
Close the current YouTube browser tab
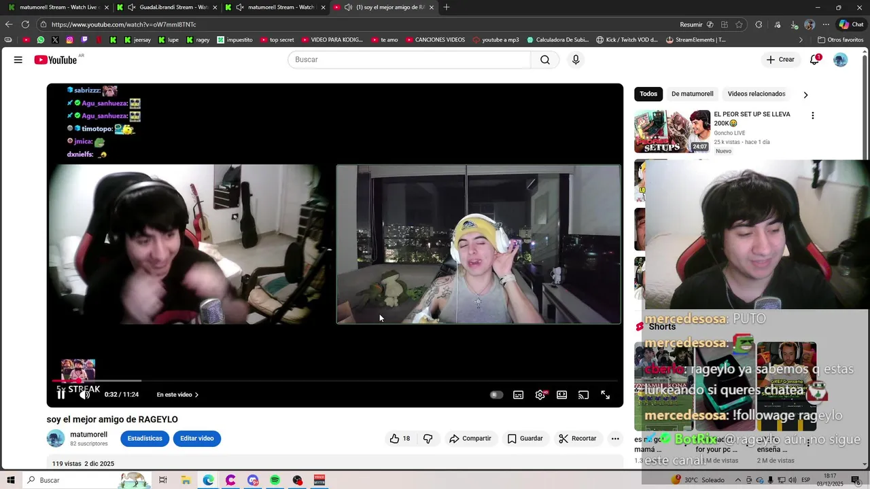point(432,7)
